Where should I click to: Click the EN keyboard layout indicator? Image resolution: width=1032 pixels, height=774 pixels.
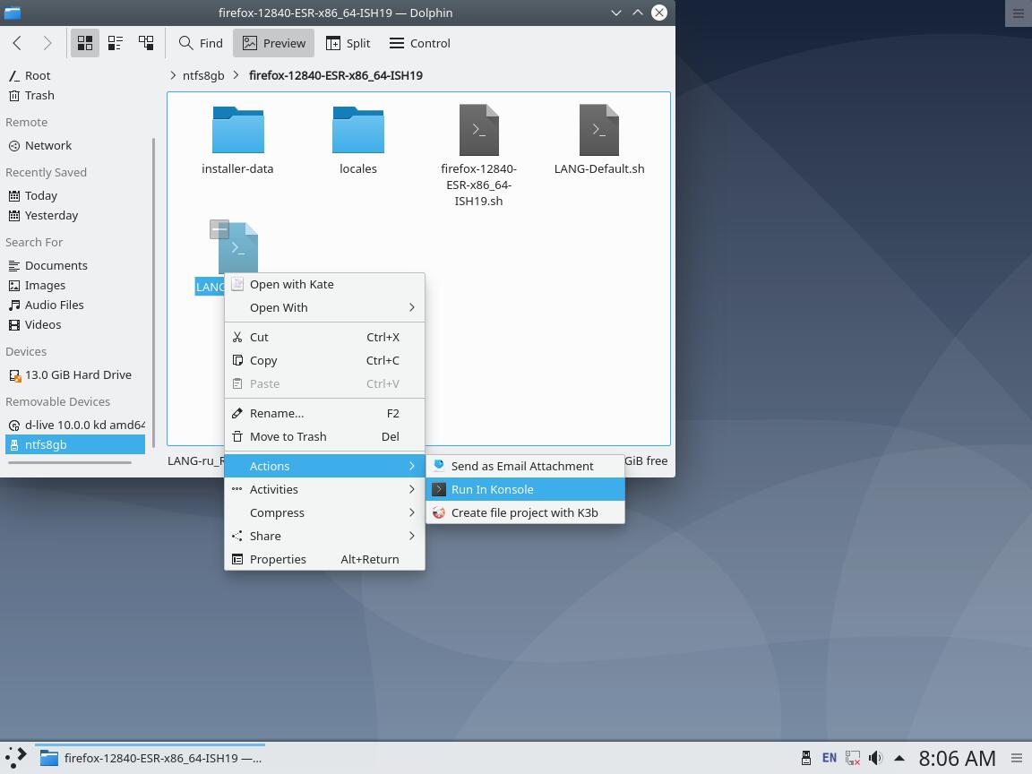pyautogui.click(x=830, y=758)
